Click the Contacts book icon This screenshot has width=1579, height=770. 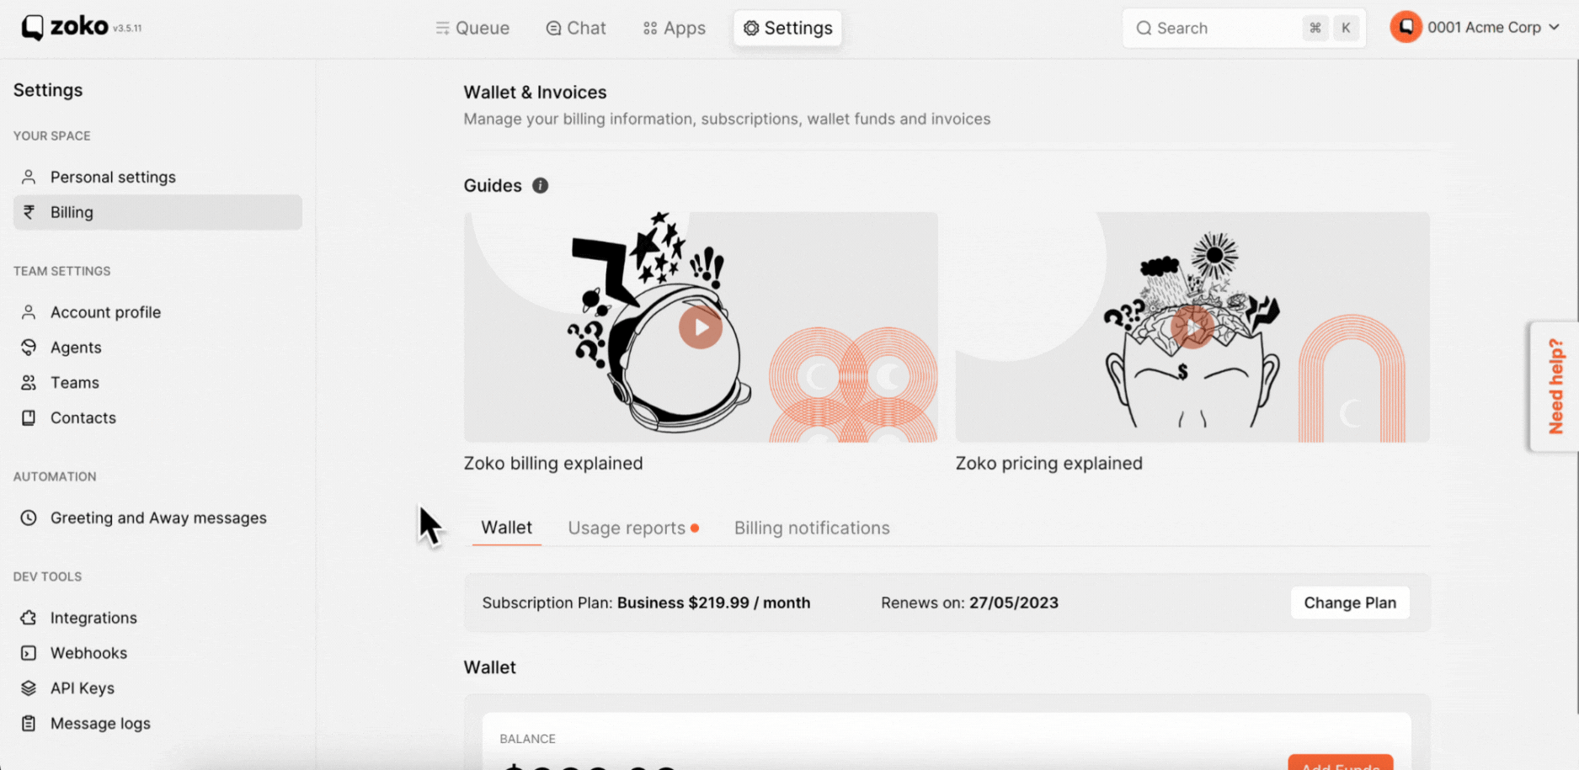[x=29, y=418]
